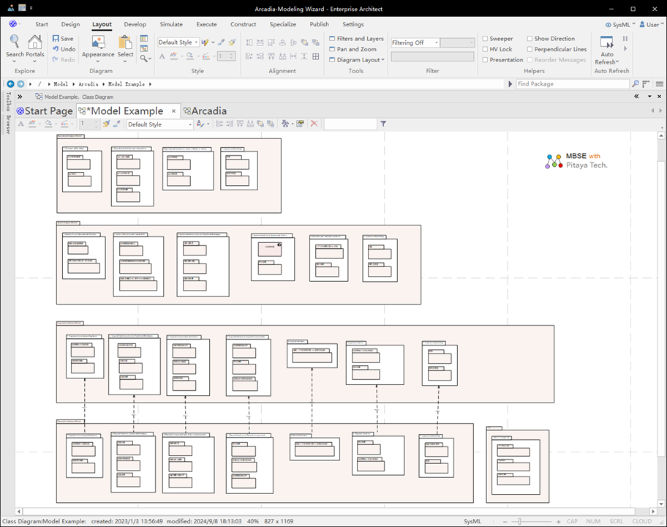Save the current diagram
The width and height of the screenshot is (667, 527).
(x=63, y=38)
